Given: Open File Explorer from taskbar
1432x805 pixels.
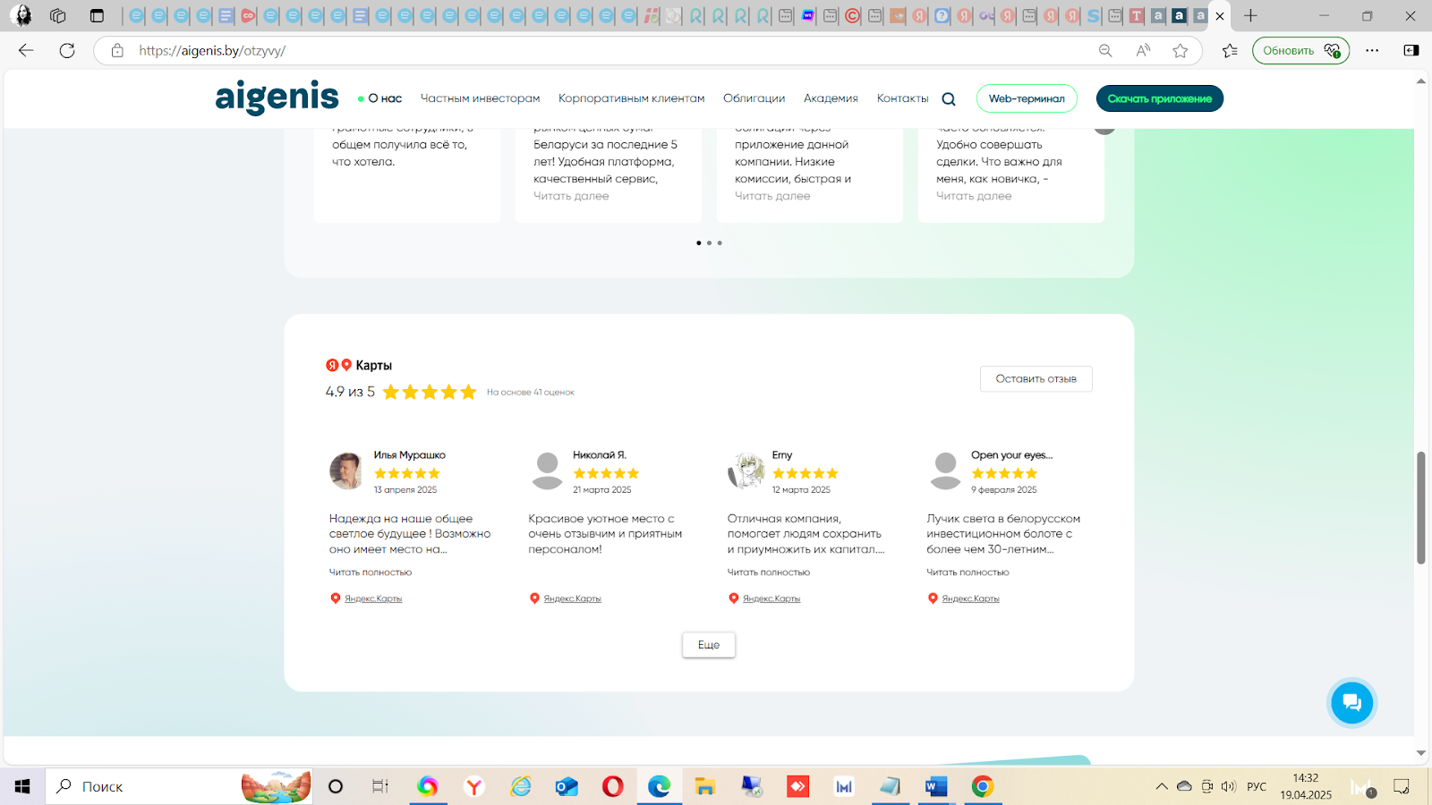Looking at the screenshot, I should pos(705,786).
